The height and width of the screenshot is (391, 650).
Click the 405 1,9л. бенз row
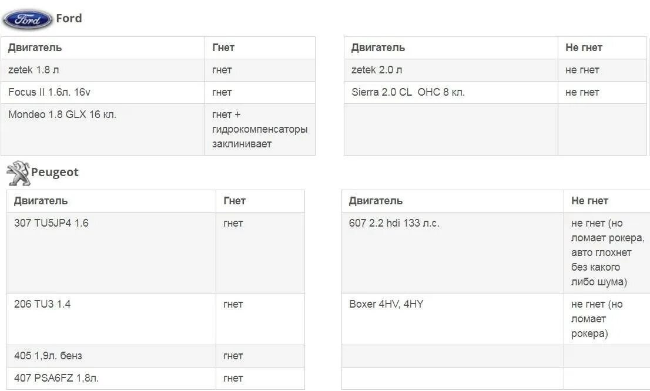[156, 356]
